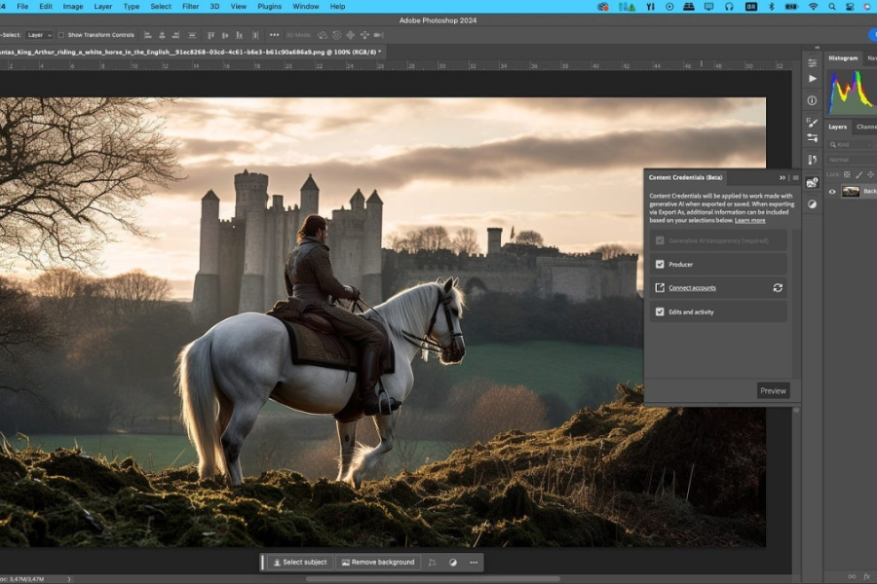The height and width of the screenshot is (584, 877).
Task: Collapse the Content Credentials panel with double arrows
Action: [x=782, y=178]
